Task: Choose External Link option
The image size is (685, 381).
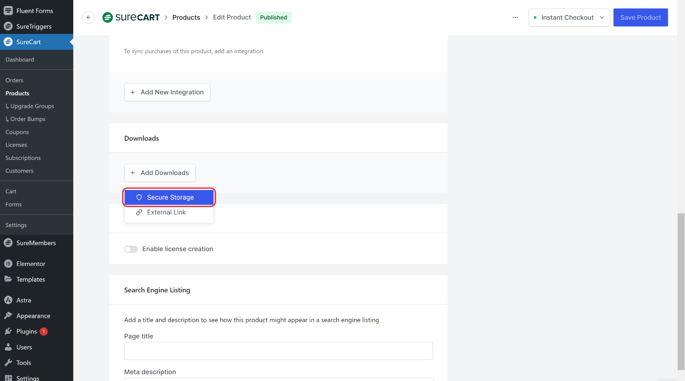Action: (x=166, y=212)
